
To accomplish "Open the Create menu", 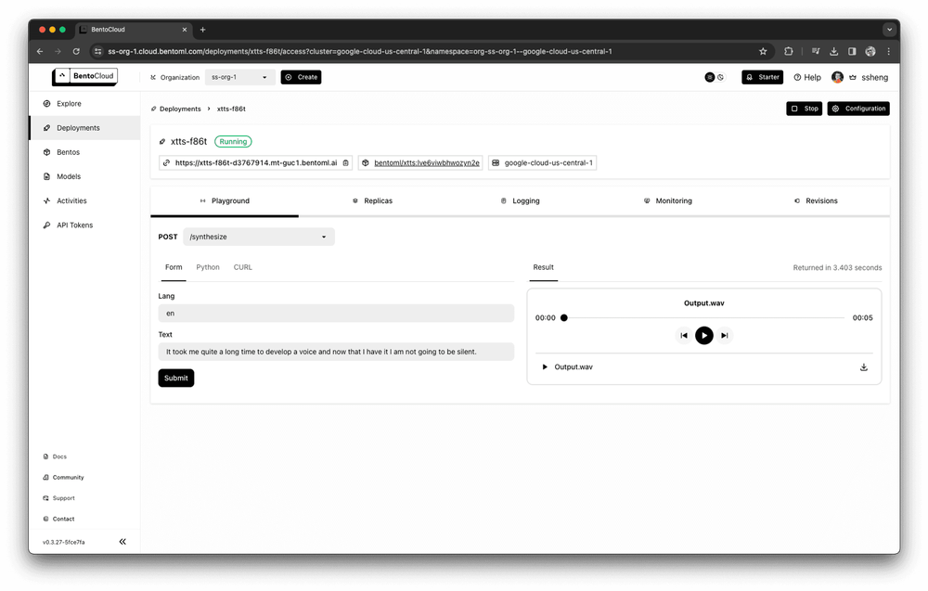I will tap(301, 77).
